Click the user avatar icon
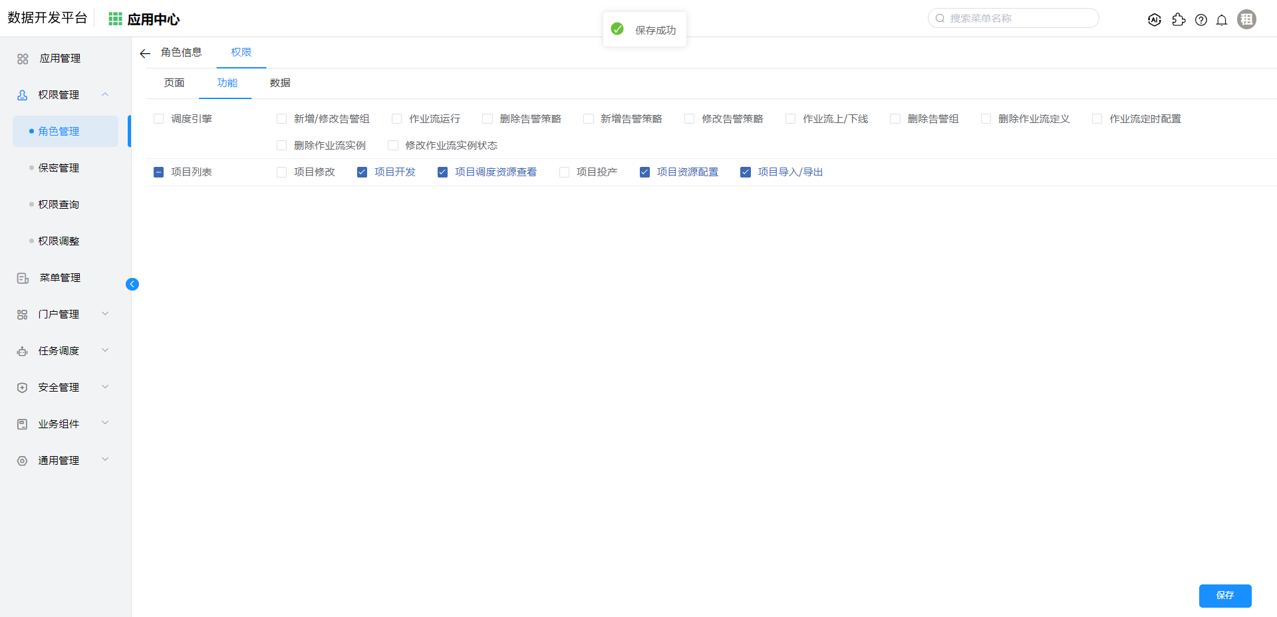This screenshot has width=1277, height=617. [x=1246, y=19]
